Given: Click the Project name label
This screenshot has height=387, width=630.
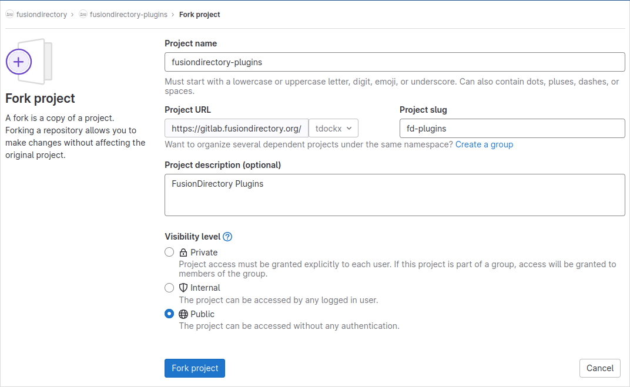Looking at the screenshot, I should point(191,43).
